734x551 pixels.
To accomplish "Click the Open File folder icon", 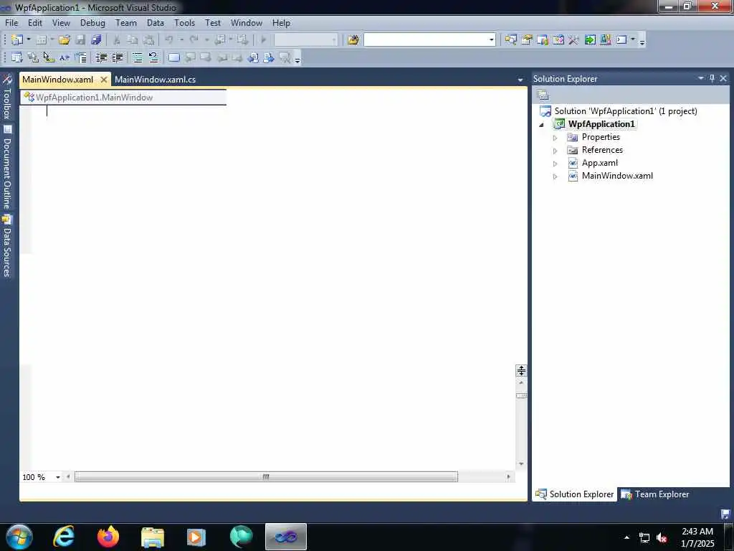I will (x=64, y=40).
